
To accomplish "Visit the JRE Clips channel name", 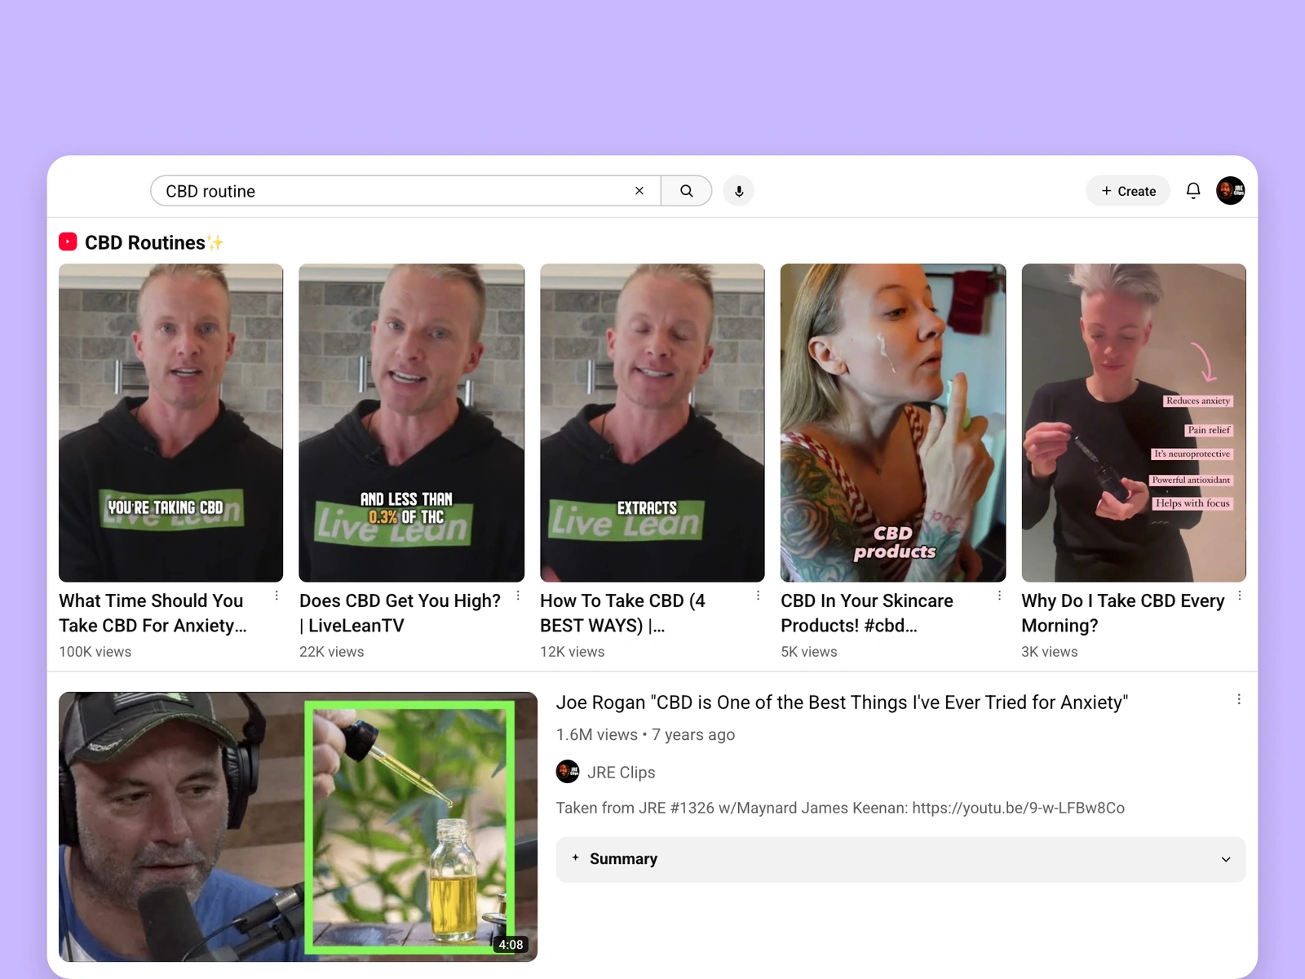I will [x=621, y=772].
